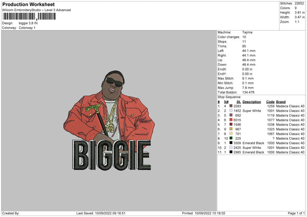Click the Left extent value 44.1 mm
The width and height of the screenshot is (307, 217).
point(249,51)
